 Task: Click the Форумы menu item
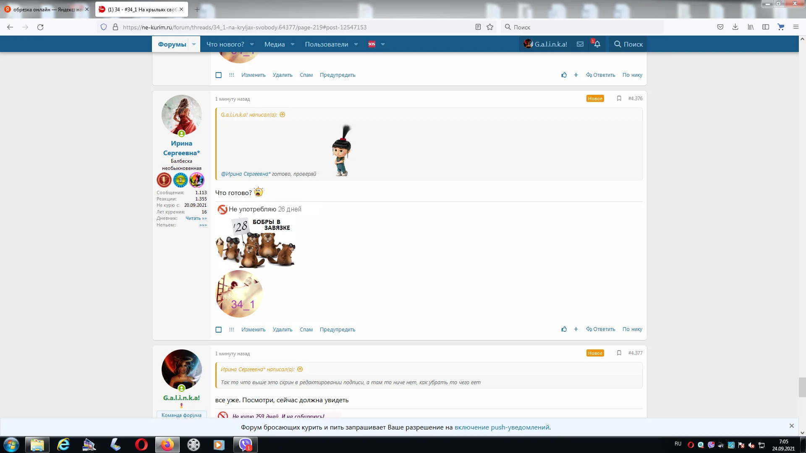tap(172, 44)
